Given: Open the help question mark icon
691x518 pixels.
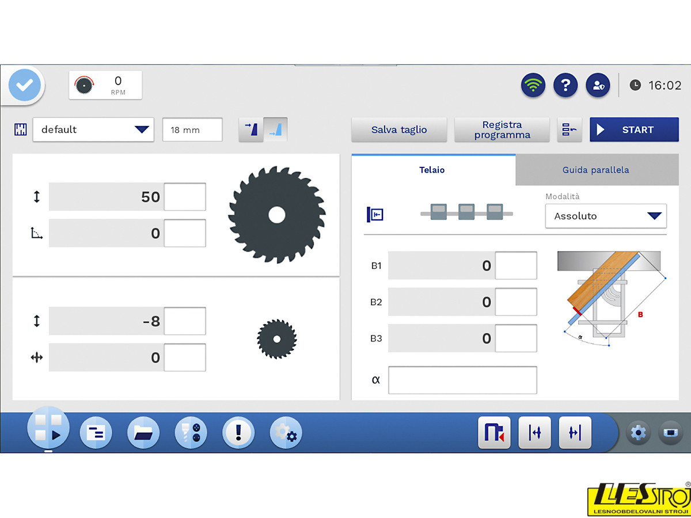Looking at the screenshot, I should tap(565, 86).
